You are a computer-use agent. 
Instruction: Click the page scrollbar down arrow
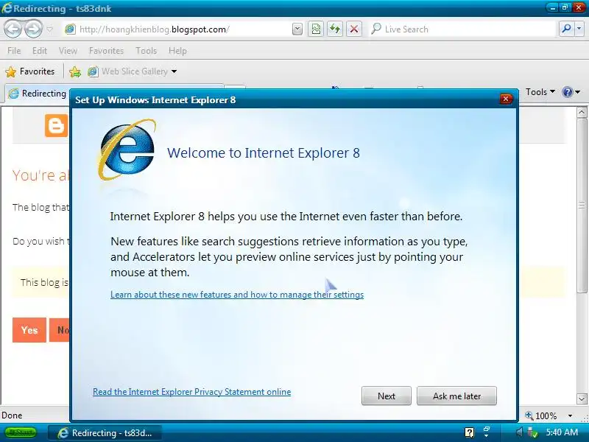[582, 399]
